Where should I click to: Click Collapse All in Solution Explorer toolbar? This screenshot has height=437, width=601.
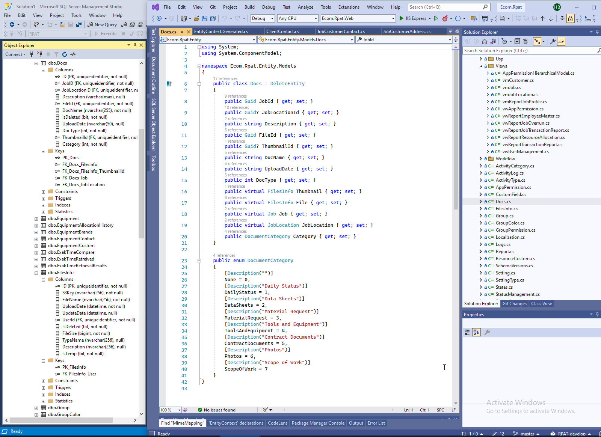coord(517,41)
